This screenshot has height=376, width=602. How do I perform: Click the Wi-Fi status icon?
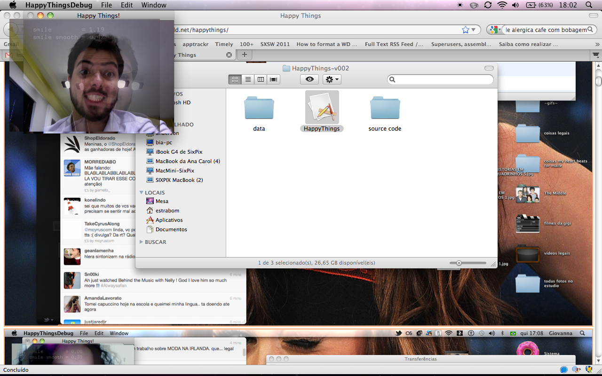[x=502, y=5]
